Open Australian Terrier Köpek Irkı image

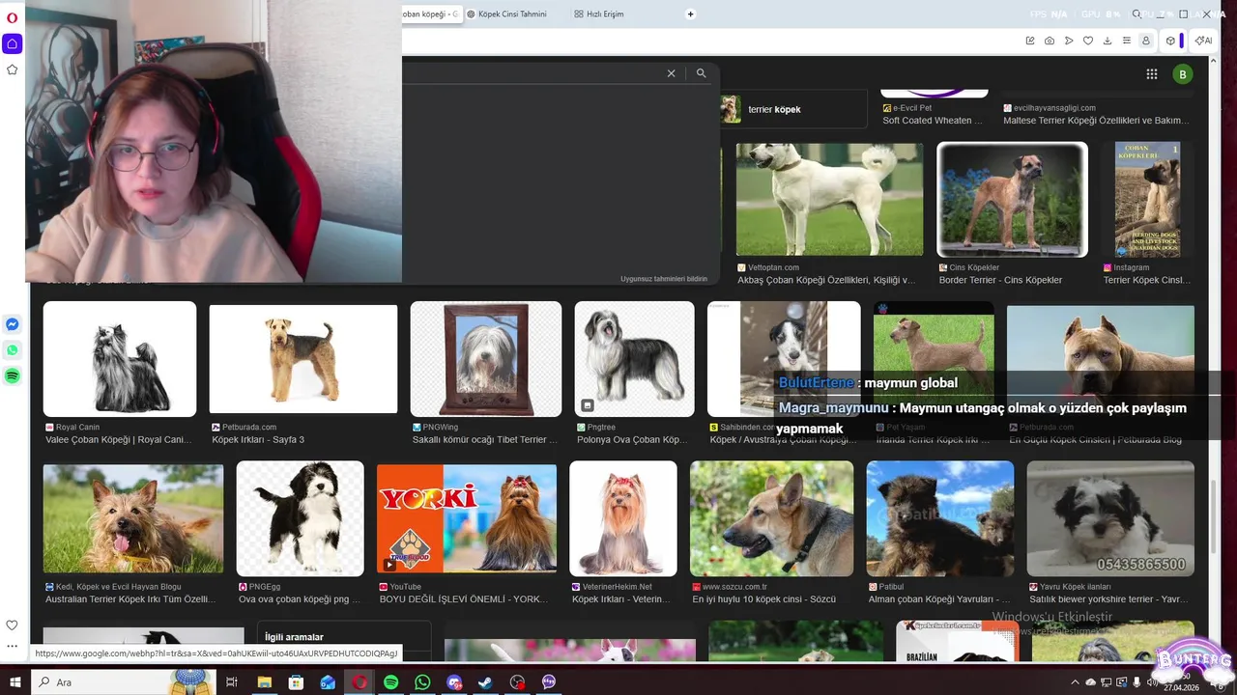[x=133, y=518]
